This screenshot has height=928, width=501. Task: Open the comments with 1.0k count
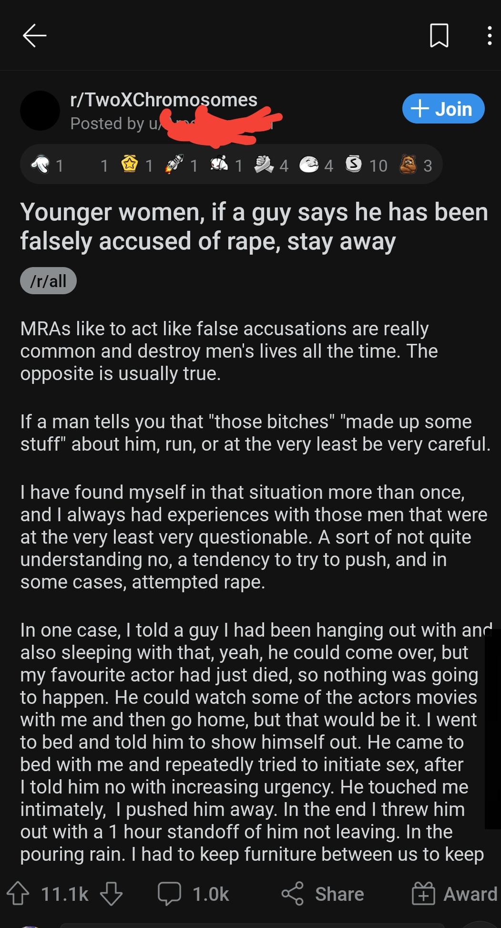pos(194,893)
